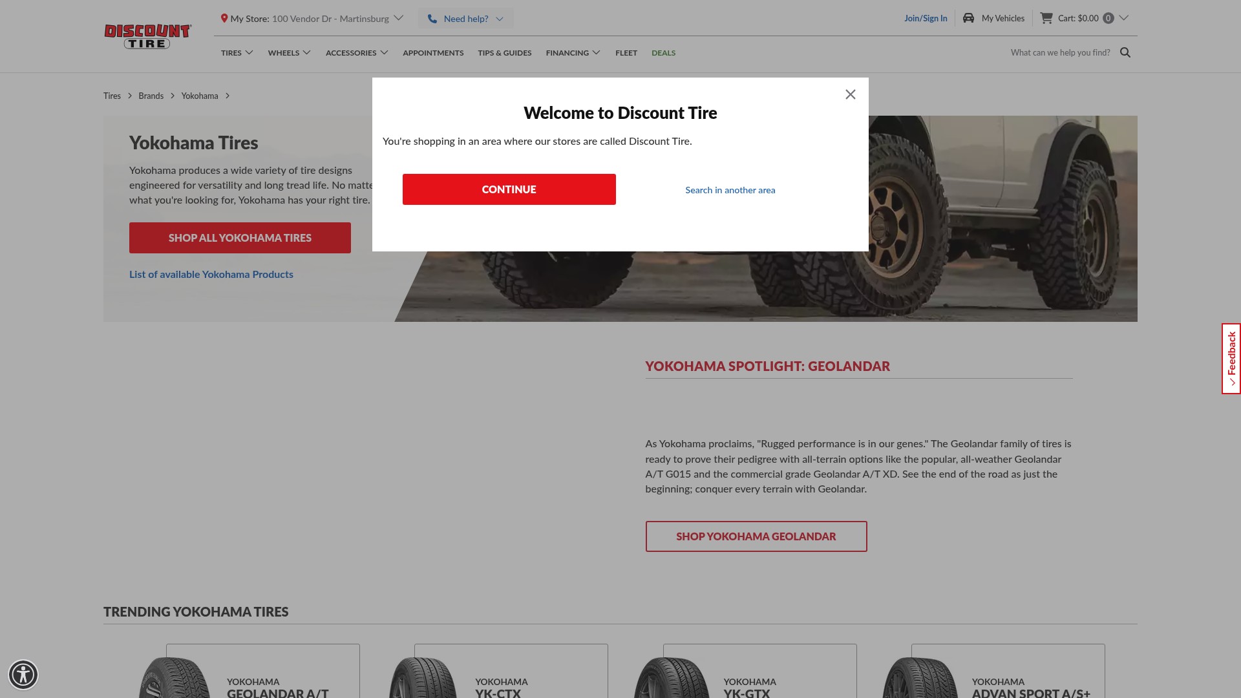Click the cart item count badge
The width and height of the screenshot is (1241, 698).
(x=1108, y=18)
